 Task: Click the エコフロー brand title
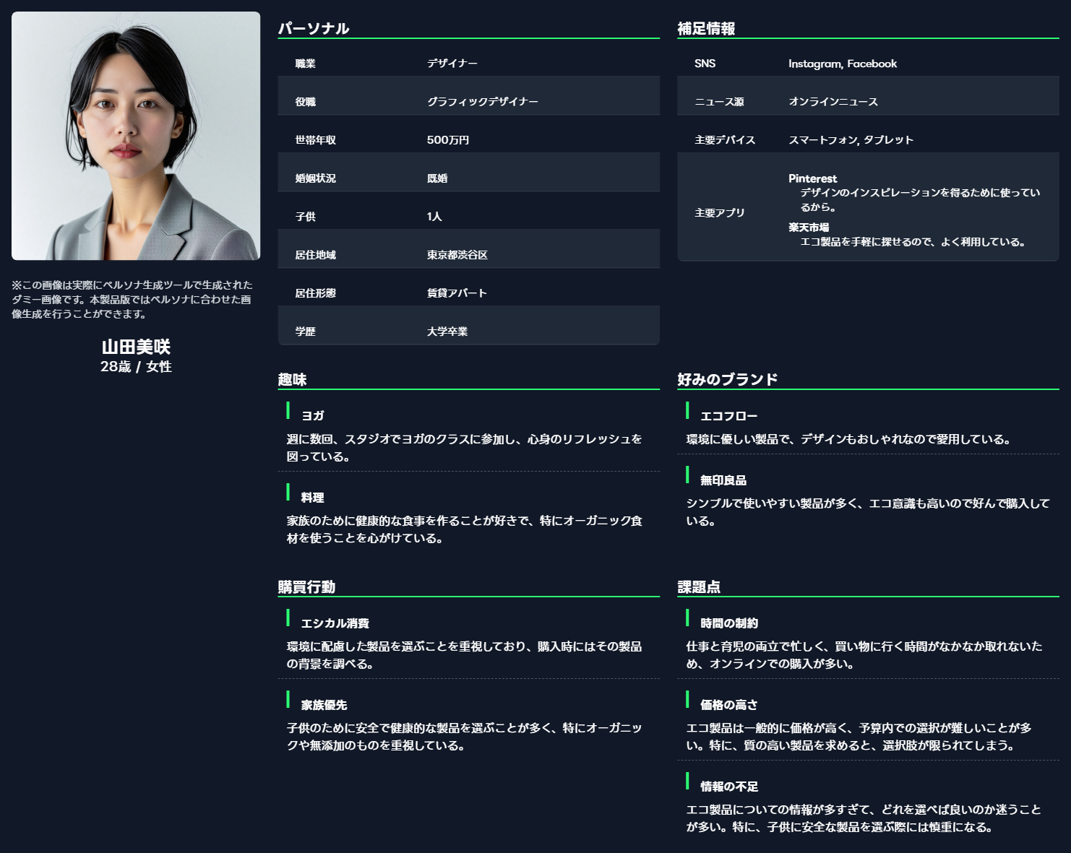click(728, 416)
